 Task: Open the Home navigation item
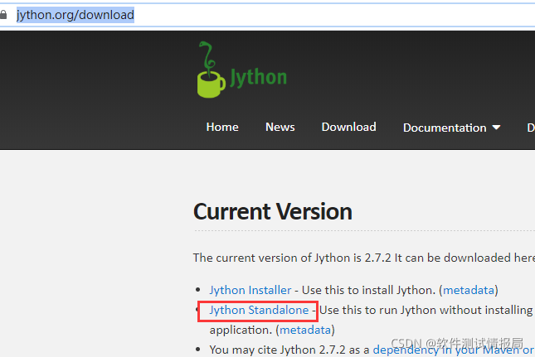pos(222,127)
